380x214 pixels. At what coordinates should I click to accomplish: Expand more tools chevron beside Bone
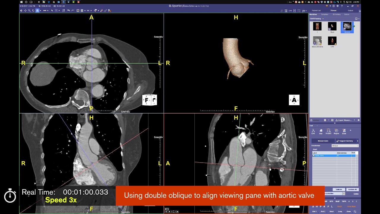tap(351, 130)
